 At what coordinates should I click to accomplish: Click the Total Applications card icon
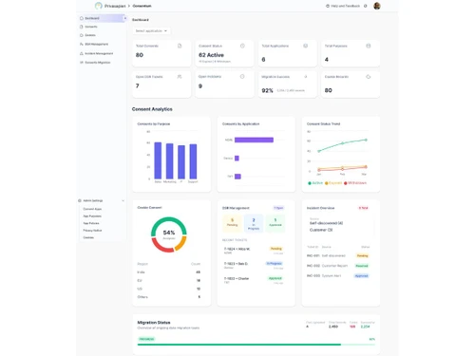coord(306,46)
